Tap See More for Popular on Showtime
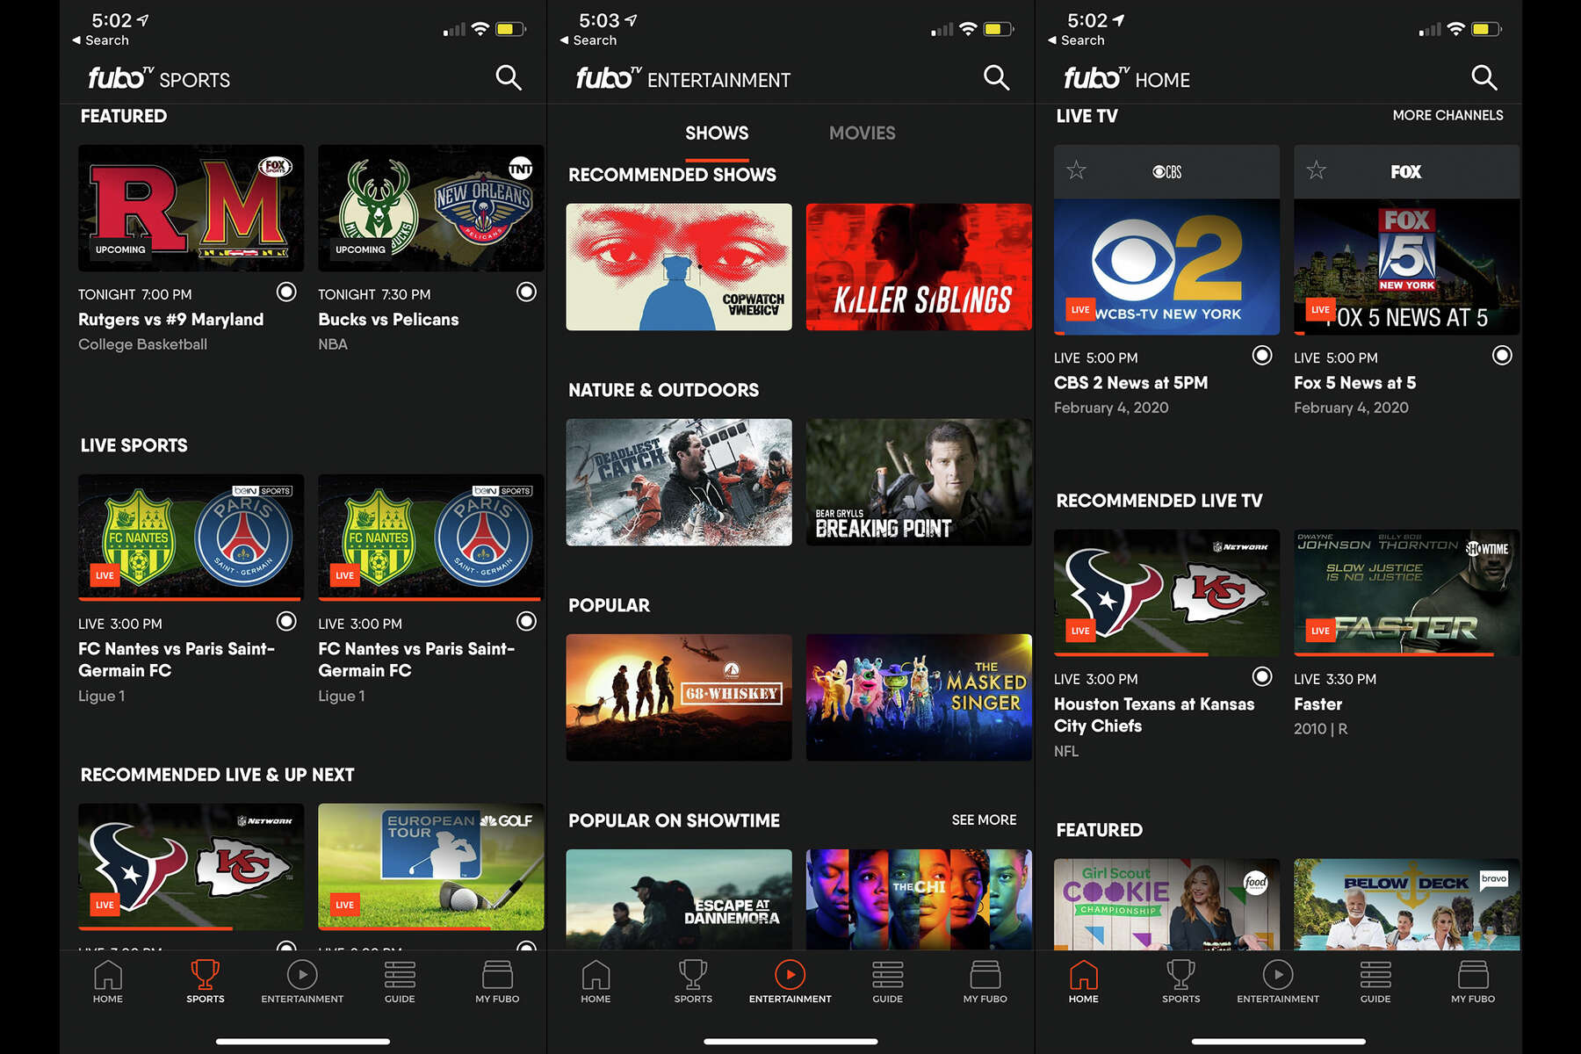This screenshot has width=1581, height=1054. tap(984, 819)
